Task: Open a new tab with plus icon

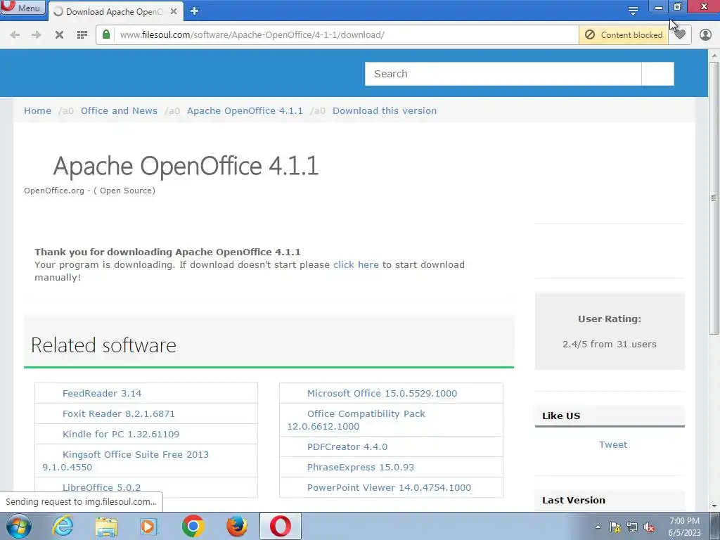Action: 194,11
